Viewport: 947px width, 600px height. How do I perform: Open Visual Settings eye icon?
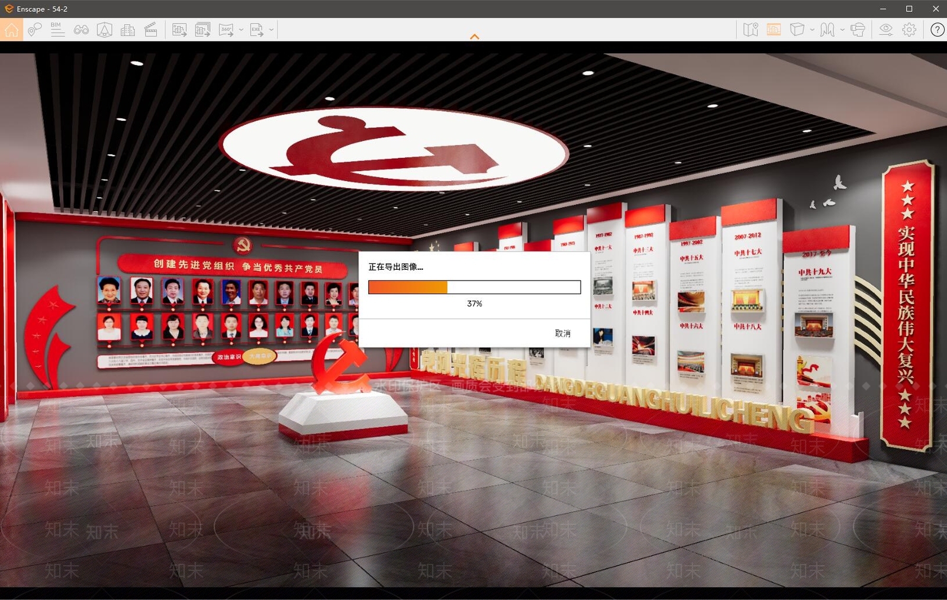pos(885,30)
